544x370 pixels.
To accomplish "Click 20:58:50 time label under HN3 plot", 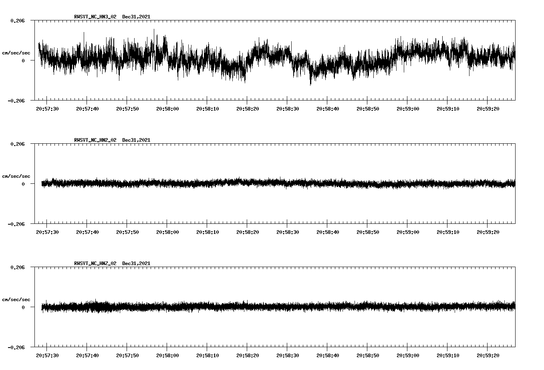I will [368, 109].
